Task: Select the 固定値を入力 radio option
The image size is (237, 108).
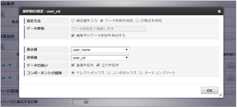Action: (x=73, y=21)
